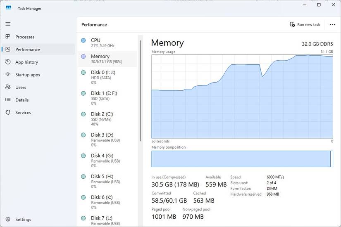The width and height of the screenshot is (341, 227).
Task: Click the Memory usage graph
Action: [x=242, y=97]
